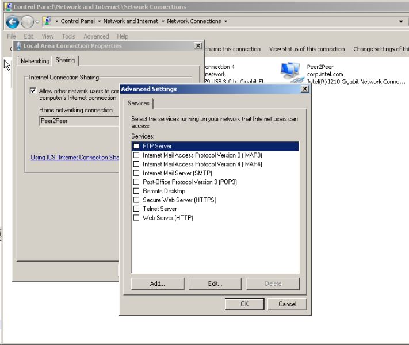Open the View menu
The width and height of the screenshot is (409, 345).
pos(48,36)
